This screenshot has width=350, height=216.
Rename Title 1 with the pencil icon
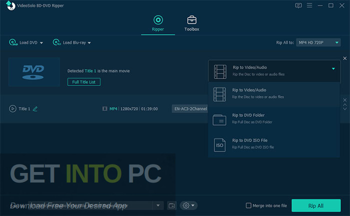35,109
